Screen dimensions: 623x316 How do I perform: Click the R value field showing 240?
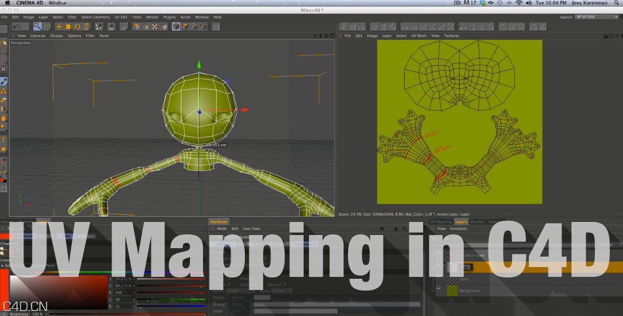pyautogui.click(x=123, y=292)
